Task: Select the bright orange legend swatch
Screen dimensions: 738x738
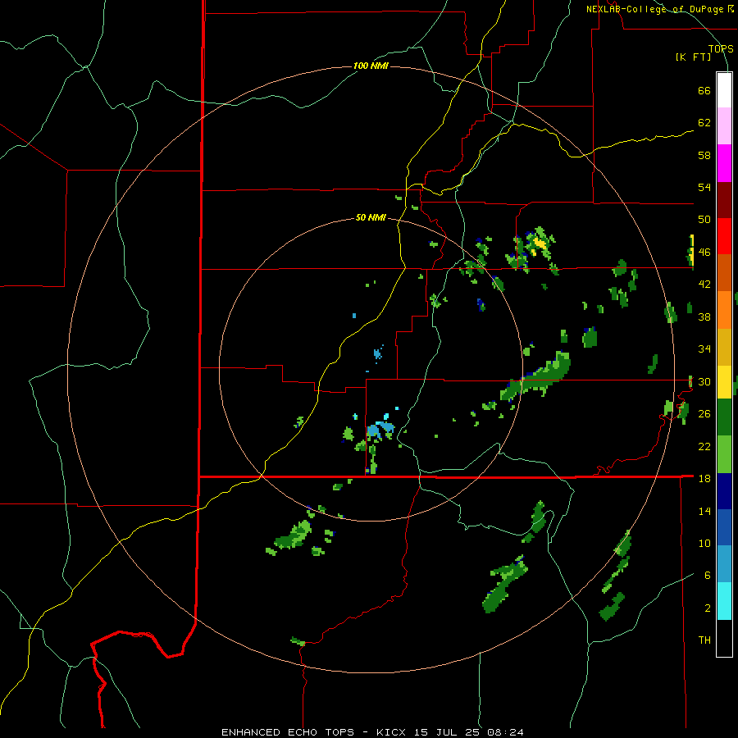Action: coord(724,309)
